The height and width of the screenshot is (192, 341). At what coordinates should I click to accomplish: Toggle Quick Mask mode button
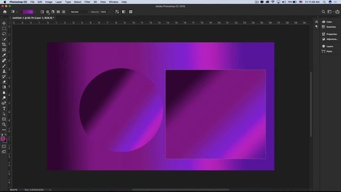point(4,146)
